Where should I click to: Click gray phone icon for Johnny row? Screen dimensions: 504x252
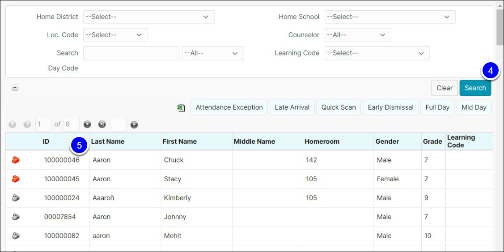click(x=16, y=217)
